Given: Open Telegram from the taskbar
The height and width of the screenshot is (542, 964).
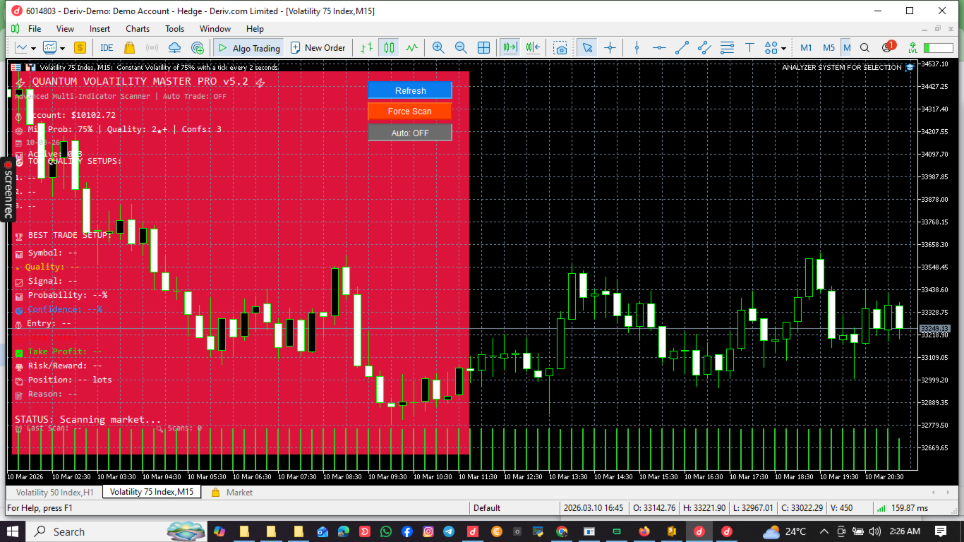Looking at the screenshot, I should 449,531.
